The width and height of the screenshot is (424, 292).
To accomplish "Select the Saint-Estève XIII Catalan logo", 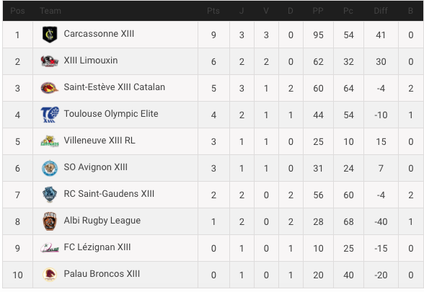I will coord(50,88).
